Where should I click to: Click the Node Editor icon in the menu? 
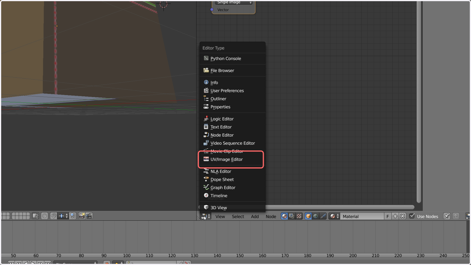pyautogui.click(x=206, y=135)
